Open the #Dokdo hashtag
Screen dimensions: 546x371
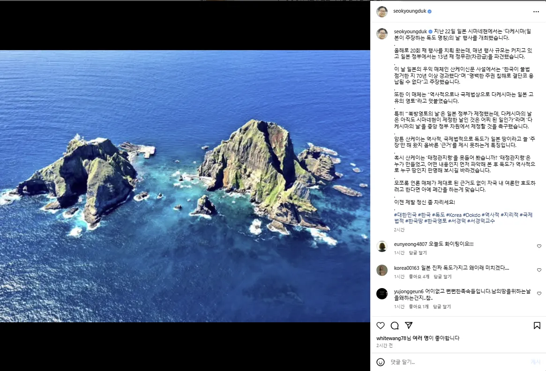(x=471, y=215)
